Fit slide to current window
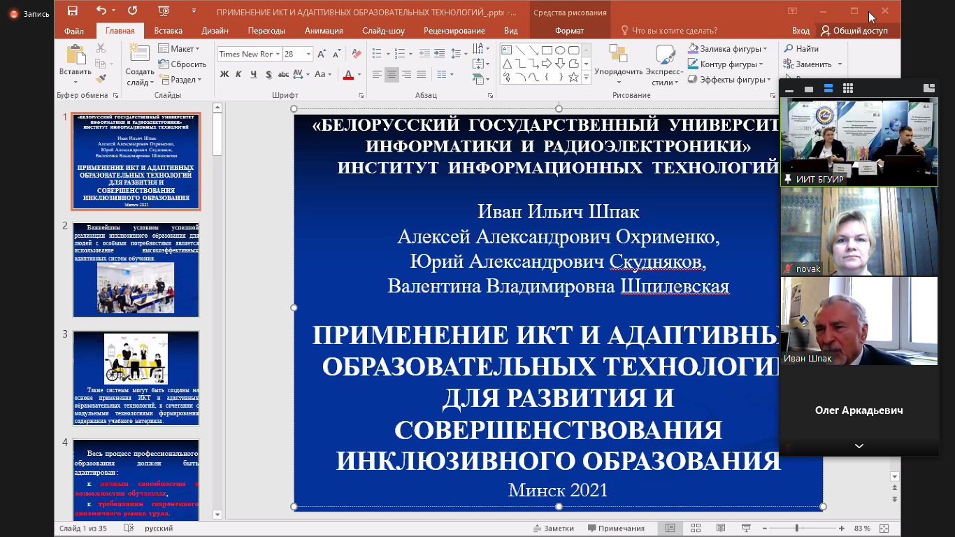Image resolution: width=955 pixels, height=537 pixels. click(884, 528)
